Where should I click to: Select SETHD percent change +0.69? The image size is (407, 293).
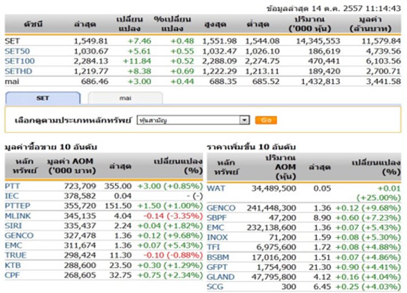click(x=182, y=71)
